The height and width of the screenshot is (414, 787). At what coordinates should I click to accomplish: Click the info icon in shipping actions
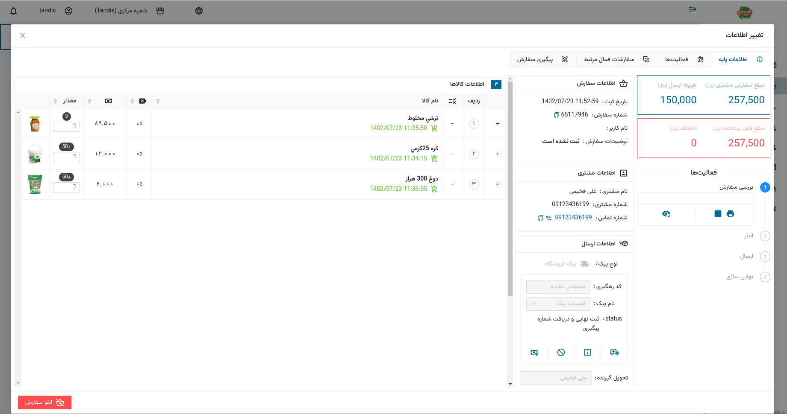click(x=587, y=353)
